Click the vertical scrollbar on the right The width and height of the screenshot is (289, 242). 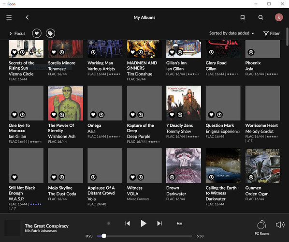pos(287,37)
